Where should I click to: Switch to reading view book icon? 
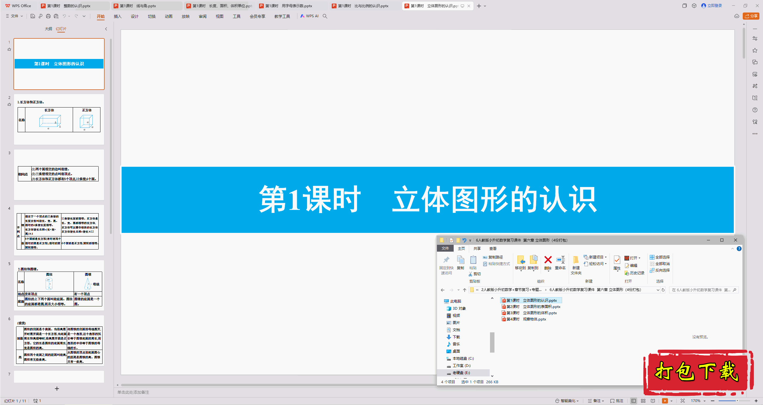[x=653, y=401]
